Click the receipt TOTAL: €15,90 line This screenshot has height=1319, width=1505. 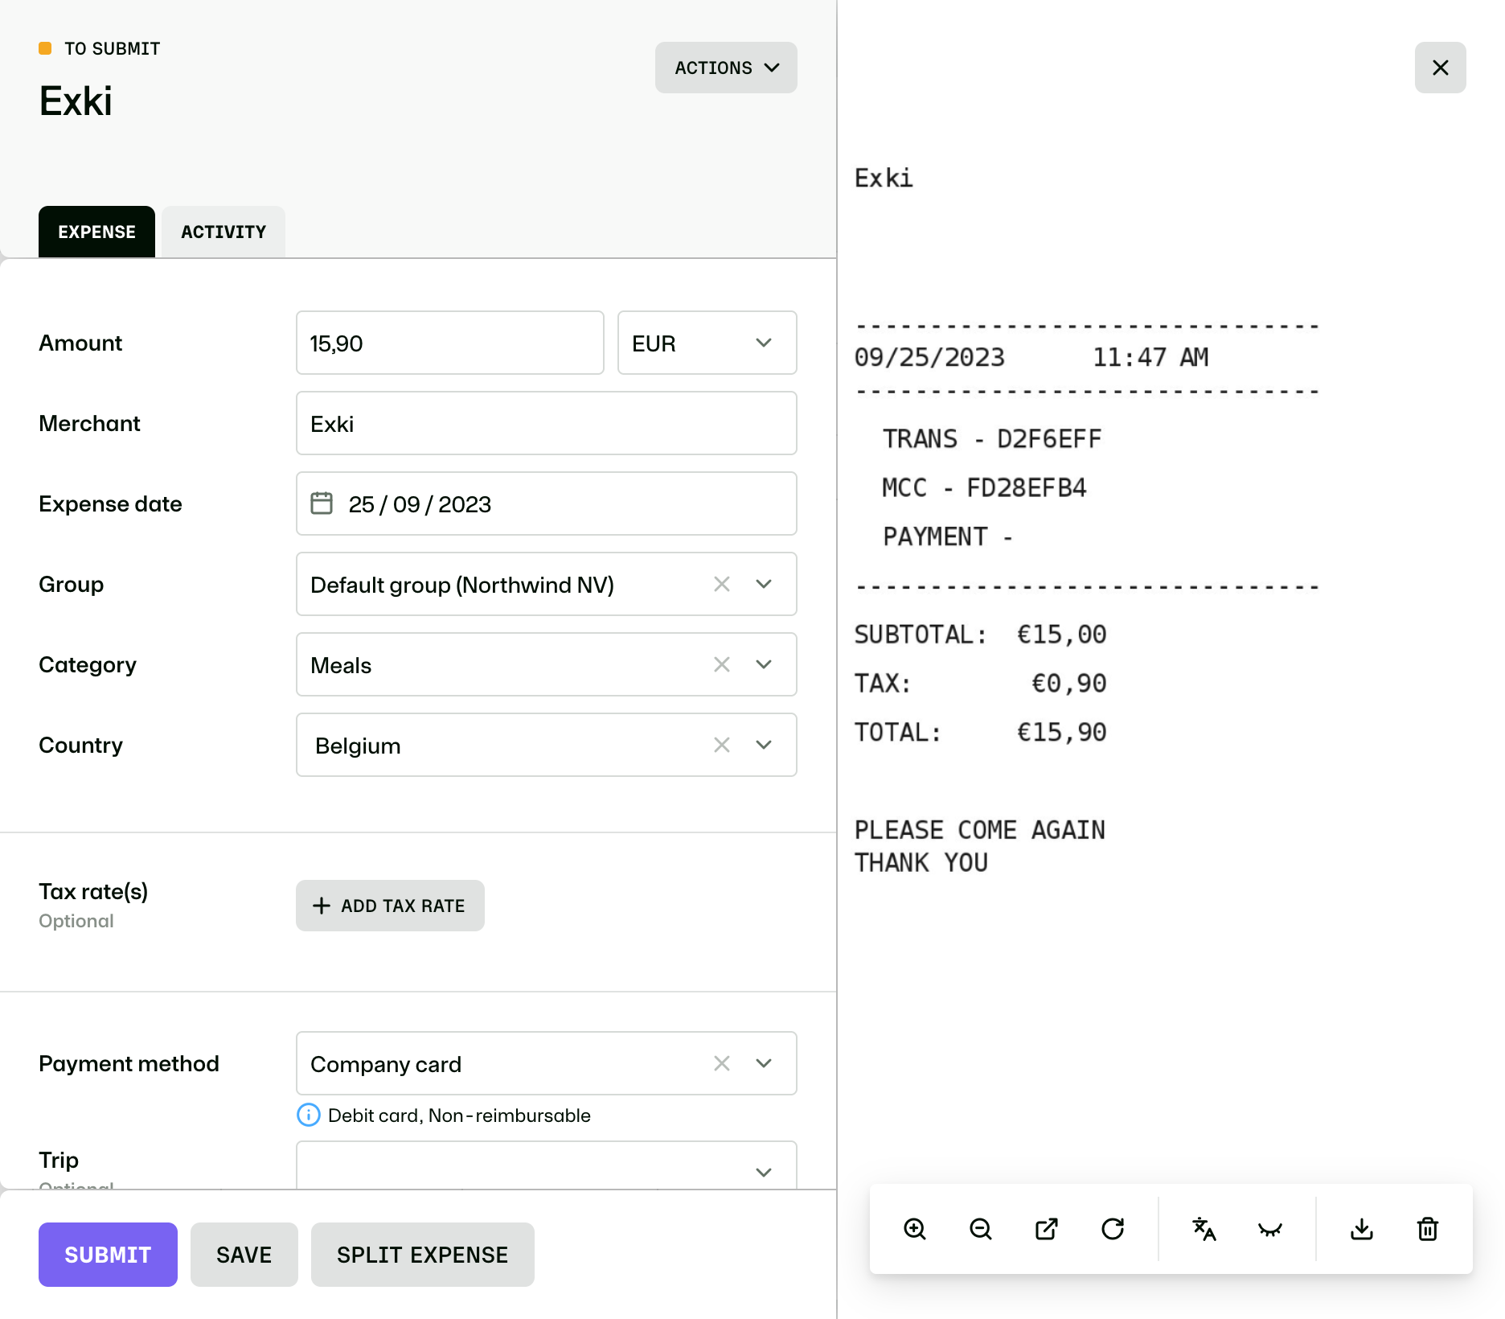coord(980,732)
